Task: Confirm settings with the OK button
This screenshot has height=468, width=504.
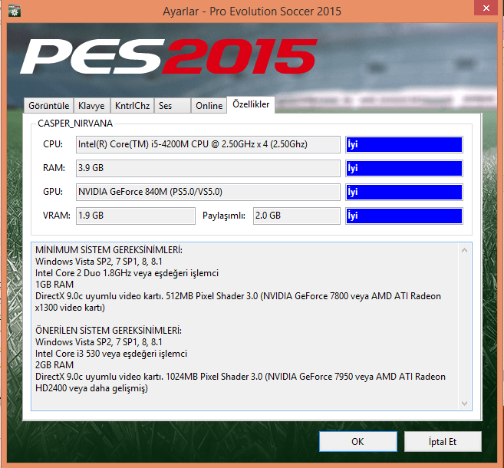Action: [x=357, y=442]
